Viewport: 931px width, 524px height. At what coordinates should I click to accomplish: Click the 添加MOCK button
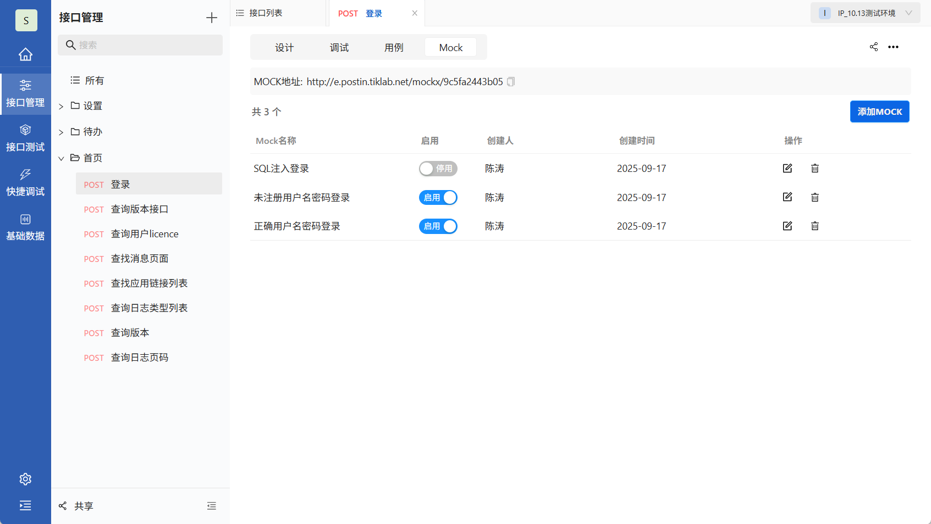879,112
